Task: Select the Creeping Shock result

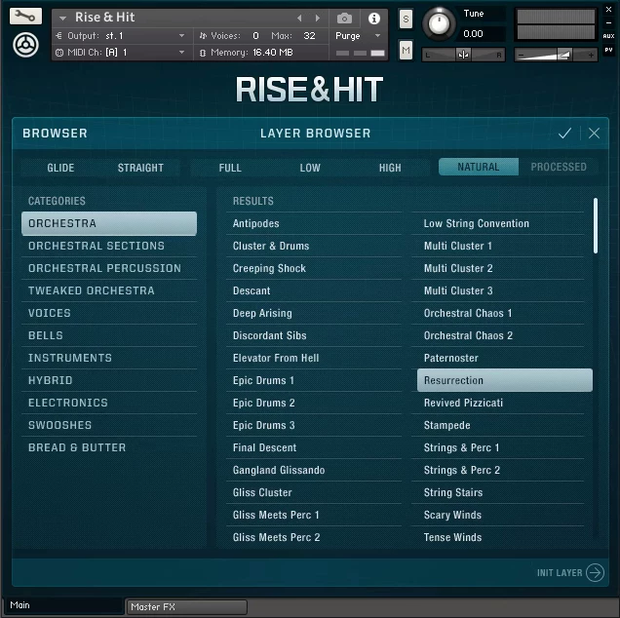Action: (314, 268)
